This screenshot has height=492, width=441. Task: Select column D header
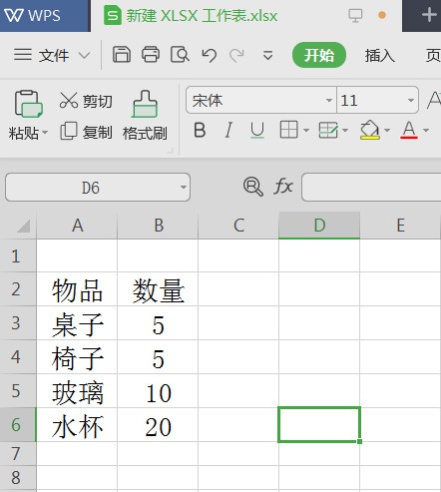click(x=319, y=226)
